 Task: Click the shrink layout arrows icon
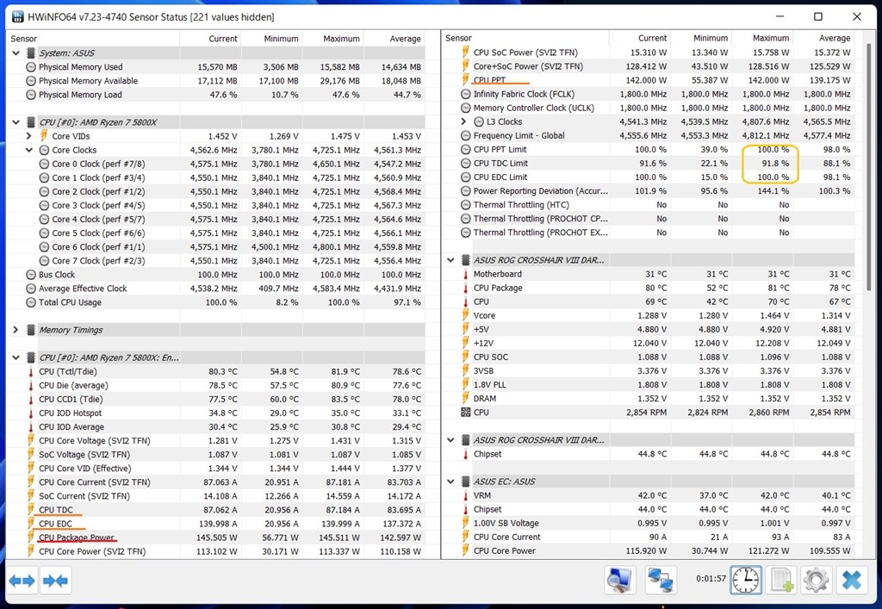pyautogui.click(x=54, y=581)
